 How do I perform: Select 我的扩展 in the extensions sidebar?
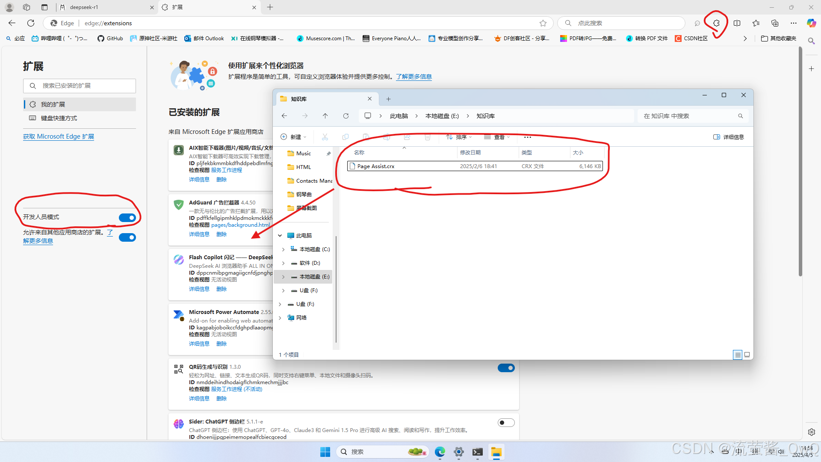pos(80,104)
